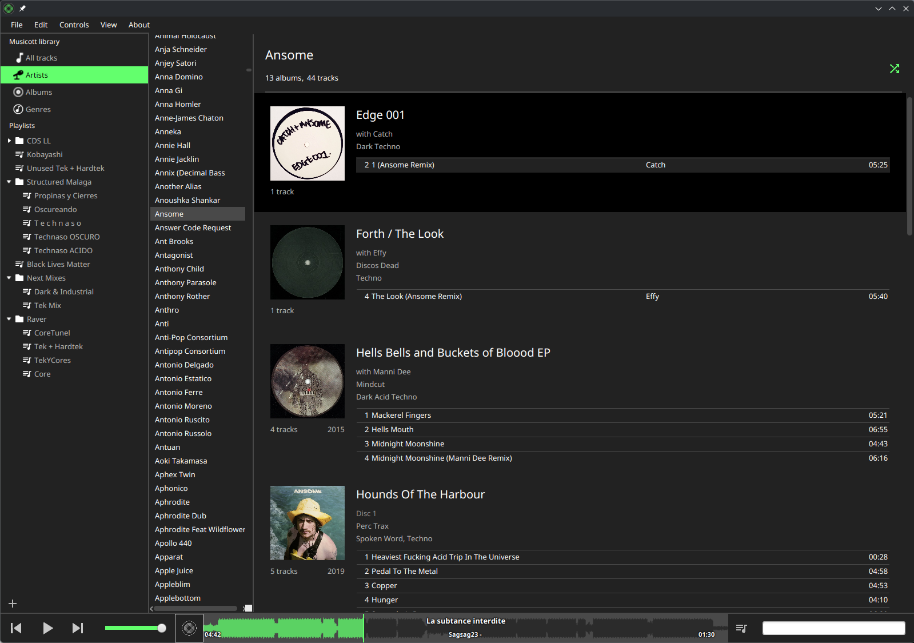Click the shuffle artist tracks icon
914x643 pixels.
895,69
